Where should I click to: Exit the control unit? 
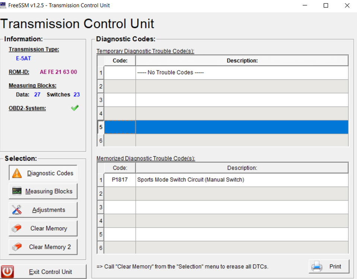pos(44,272)
